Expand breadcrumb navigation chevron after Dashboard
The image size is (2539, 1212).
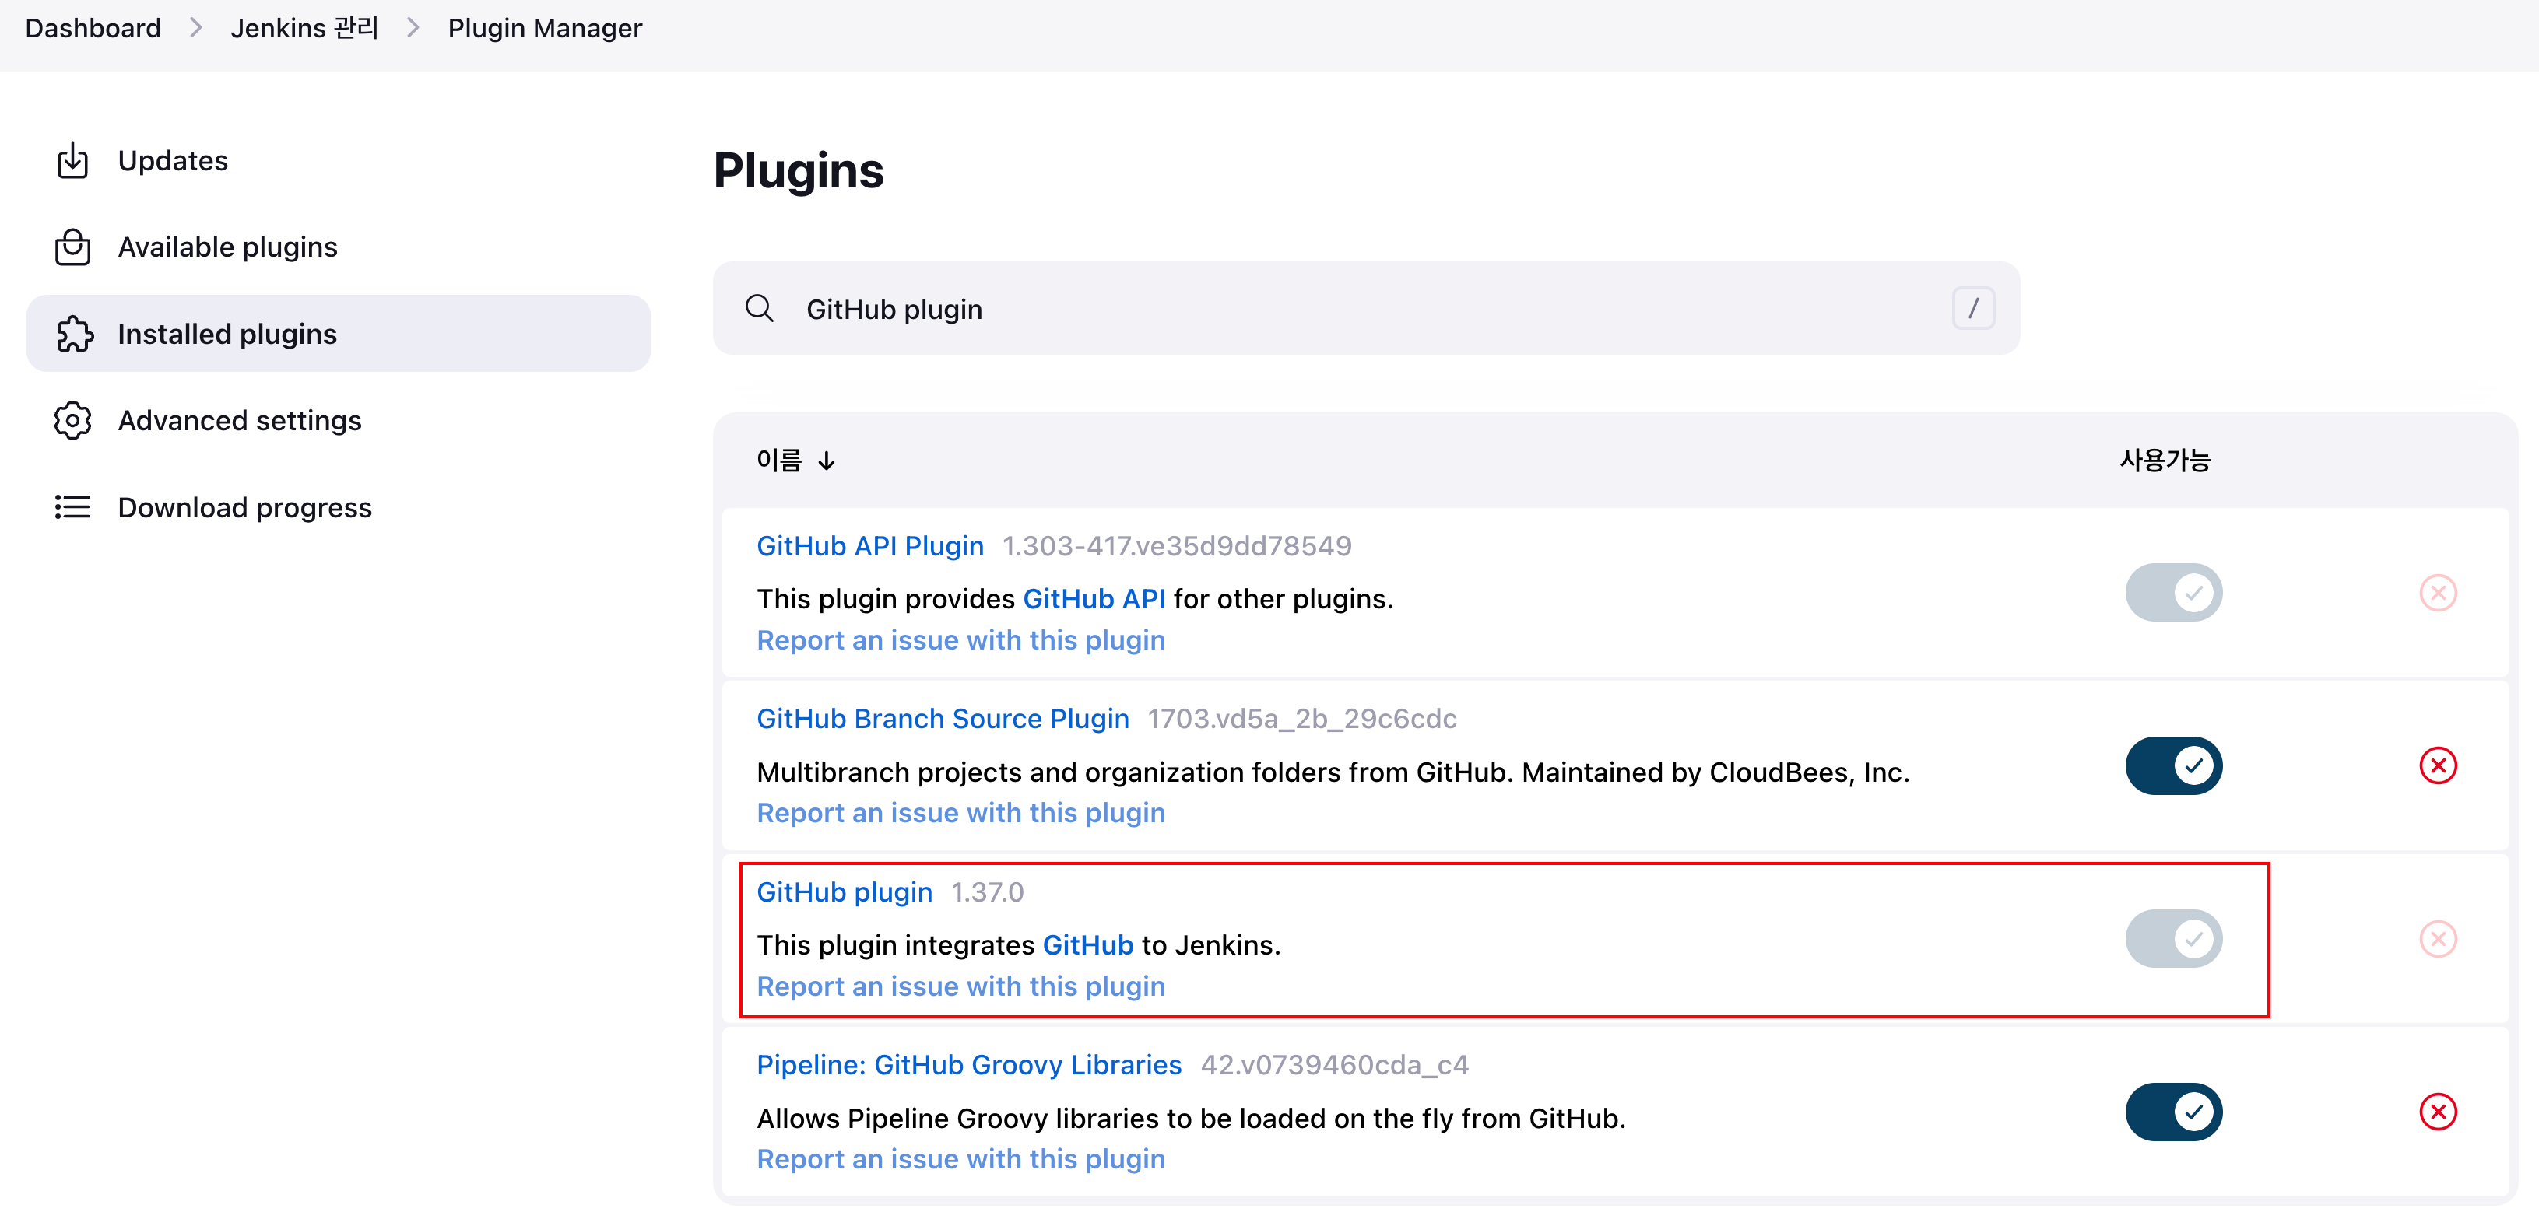coord(195,29)
